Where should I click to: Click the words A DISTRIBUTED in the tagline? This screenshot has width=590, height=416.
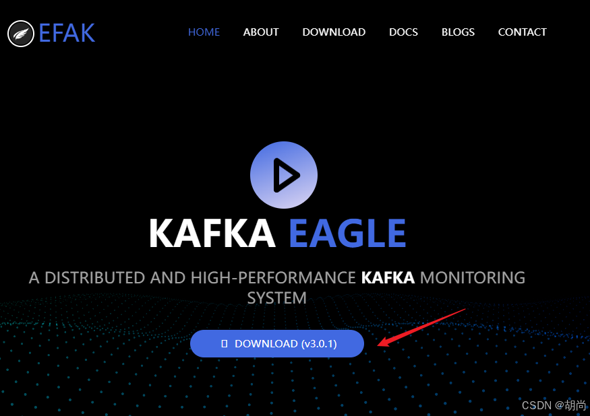click(x=87, y=278)
